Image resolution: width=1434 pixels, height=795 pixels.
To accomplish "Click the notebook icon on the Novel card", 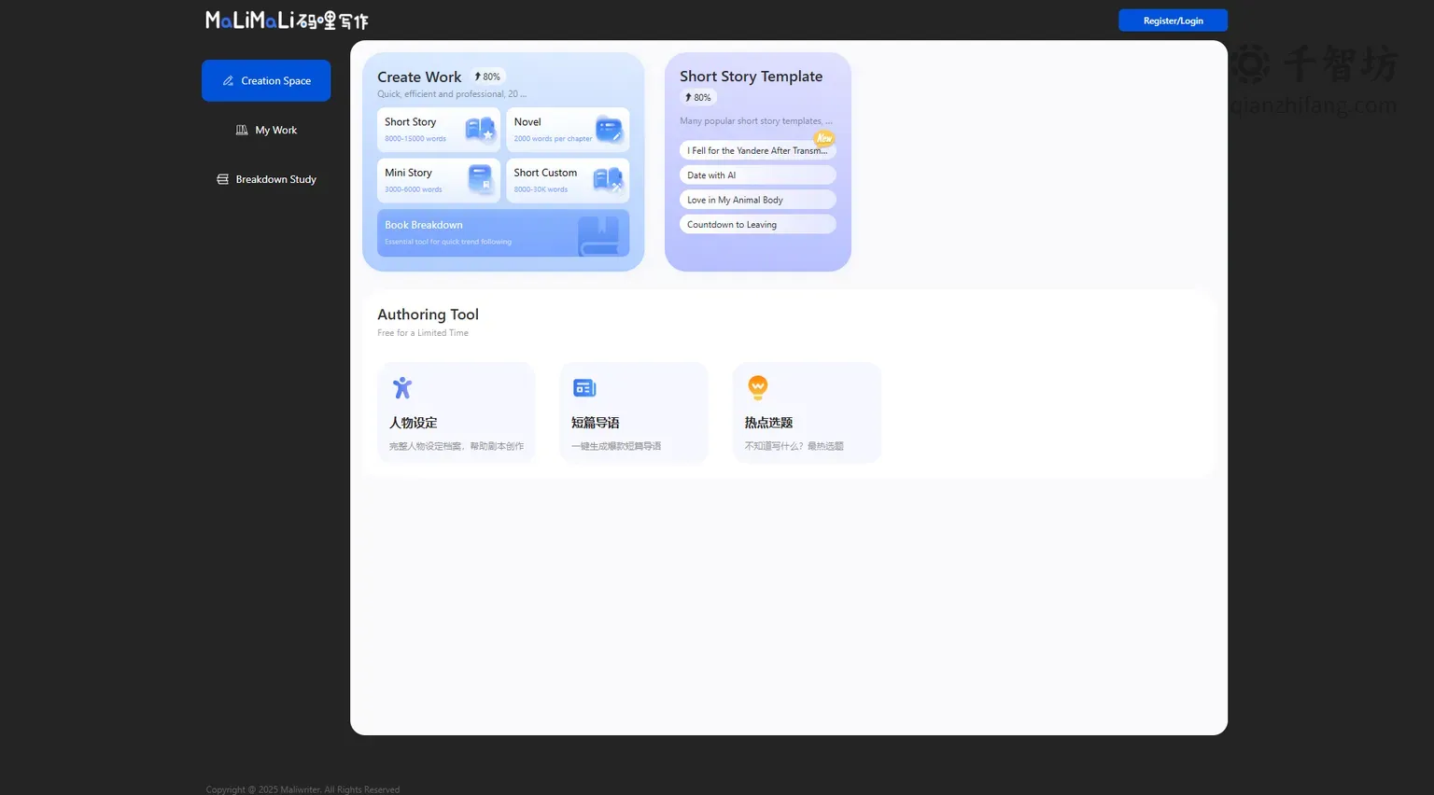I will coord(609,130).
